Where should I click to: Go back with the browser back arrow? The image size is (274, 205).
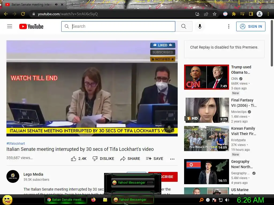(x=6, y=14)
